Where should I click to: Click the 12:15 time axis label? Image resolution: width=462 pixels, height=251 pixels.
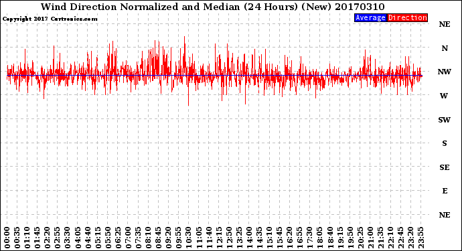click(x=219, y=238)
